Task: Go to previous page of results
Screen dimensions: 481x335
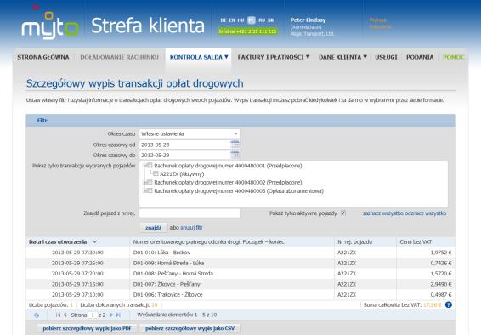Action: click(65, 315)
